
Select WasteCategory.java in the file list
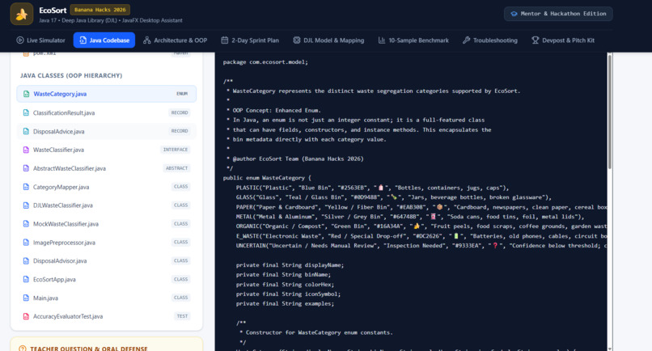(x=107, y=94)
